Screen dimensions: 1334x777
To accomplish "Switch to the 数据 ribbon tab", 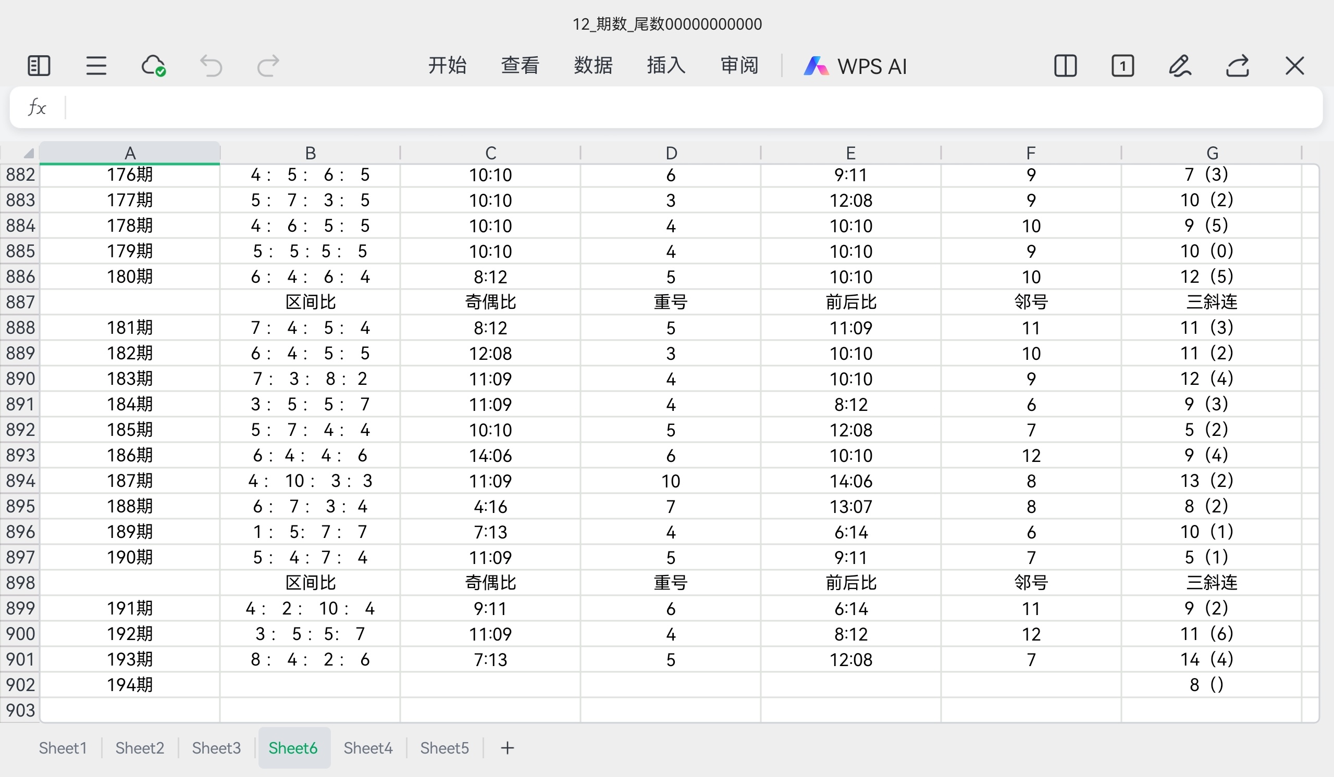I will (x=593, y=66).
